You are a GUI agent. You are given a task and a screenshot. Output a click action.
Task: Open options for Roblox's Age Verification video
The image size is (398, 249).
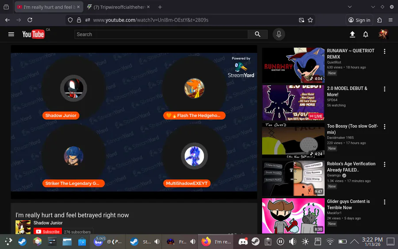click(385, 164)
